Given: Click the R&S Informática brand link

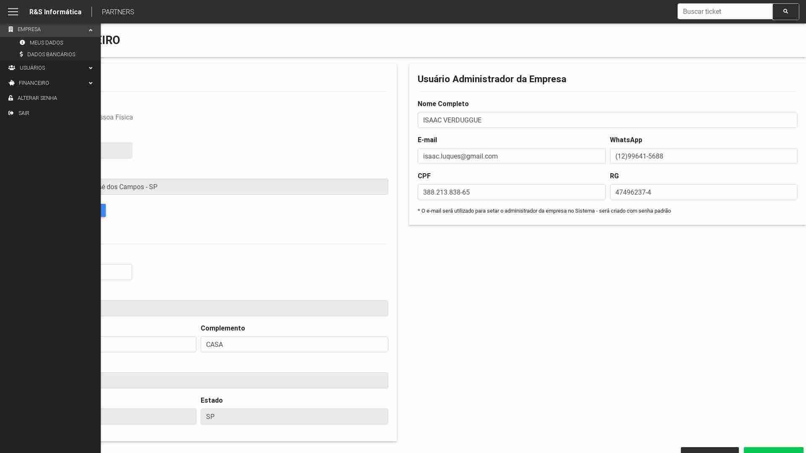Looking at the screenshot, I should point(55,12).
